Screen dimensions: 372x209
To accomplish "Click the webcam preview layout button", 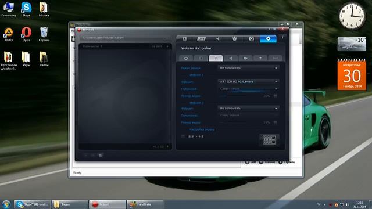I will tap(270, 140).
